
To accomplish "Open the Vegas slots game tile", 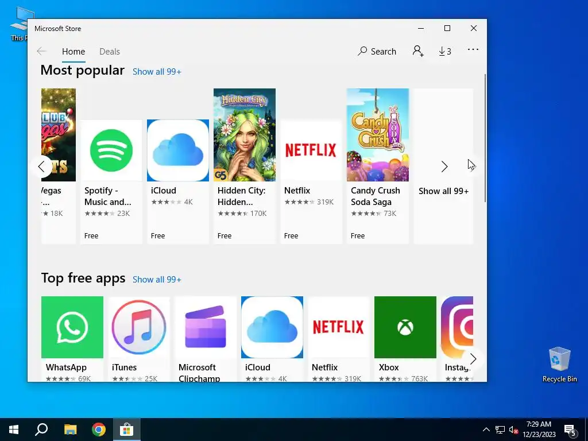I will pyautogui.click(x=59, y=166).
